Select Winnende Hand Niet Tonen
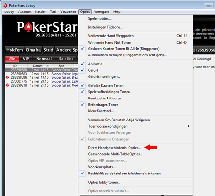Screen dimensions: 215x196 pyautogui.click(x=135, y=43)
